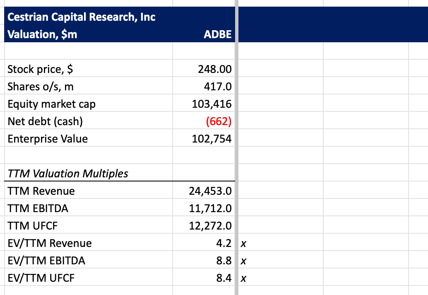Image resolution: width=428 pixels, height=295 pixels.
Task: Click TTM Revenue value 24,453.0
Action: [x=210, y=191]
